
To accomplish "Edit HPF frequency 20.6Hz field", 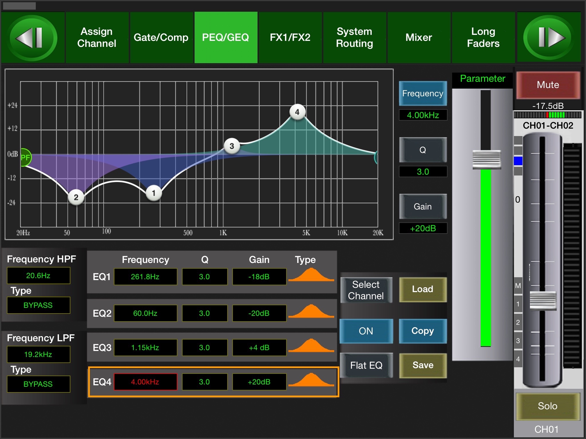I will tap(38, 276).
